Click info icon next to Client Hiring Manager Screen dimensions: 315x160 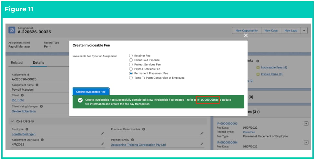[41, 106]
